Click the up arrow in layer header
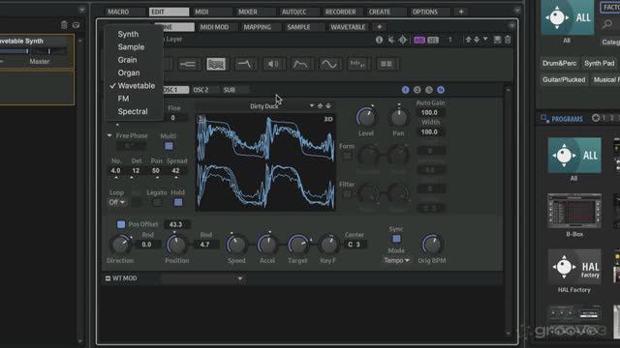Image resolution: width=620 pixels, height=348 pixels. 469,40
